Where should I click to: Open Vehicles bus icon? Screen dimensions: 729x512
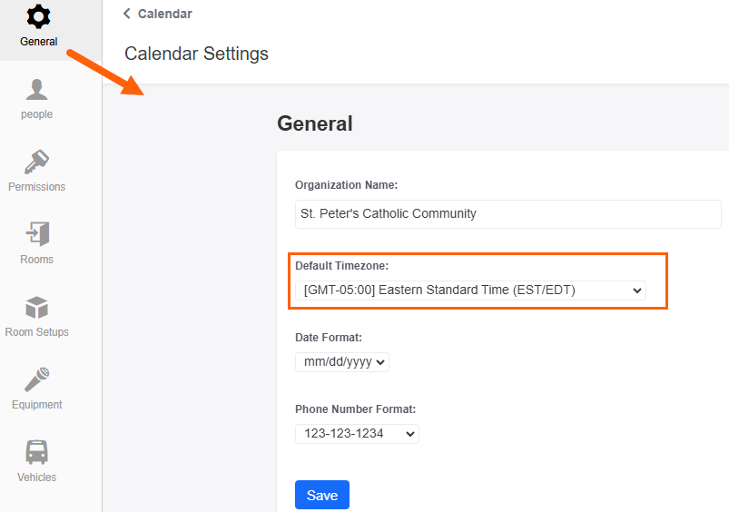pos(36,452)
